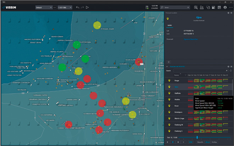
Task: Open the device connection status icon
Action: pos(147,7)
